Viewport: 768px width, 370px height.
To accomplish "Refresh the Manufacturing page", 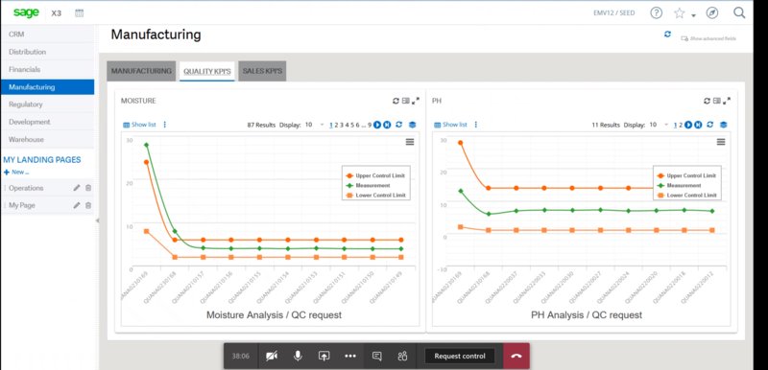I will pyautogui.click(x=667, y=35).
